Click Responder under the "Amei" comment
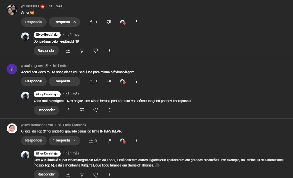Image resolution: width=293 pixels, height=178 pixels. pos(34,22)
